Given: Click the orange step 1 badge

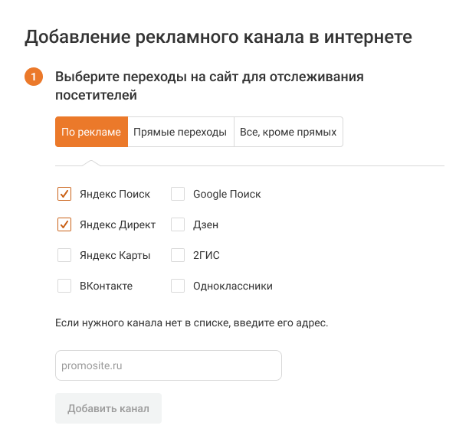Looking at the screenshot, I should click(34, 77).
